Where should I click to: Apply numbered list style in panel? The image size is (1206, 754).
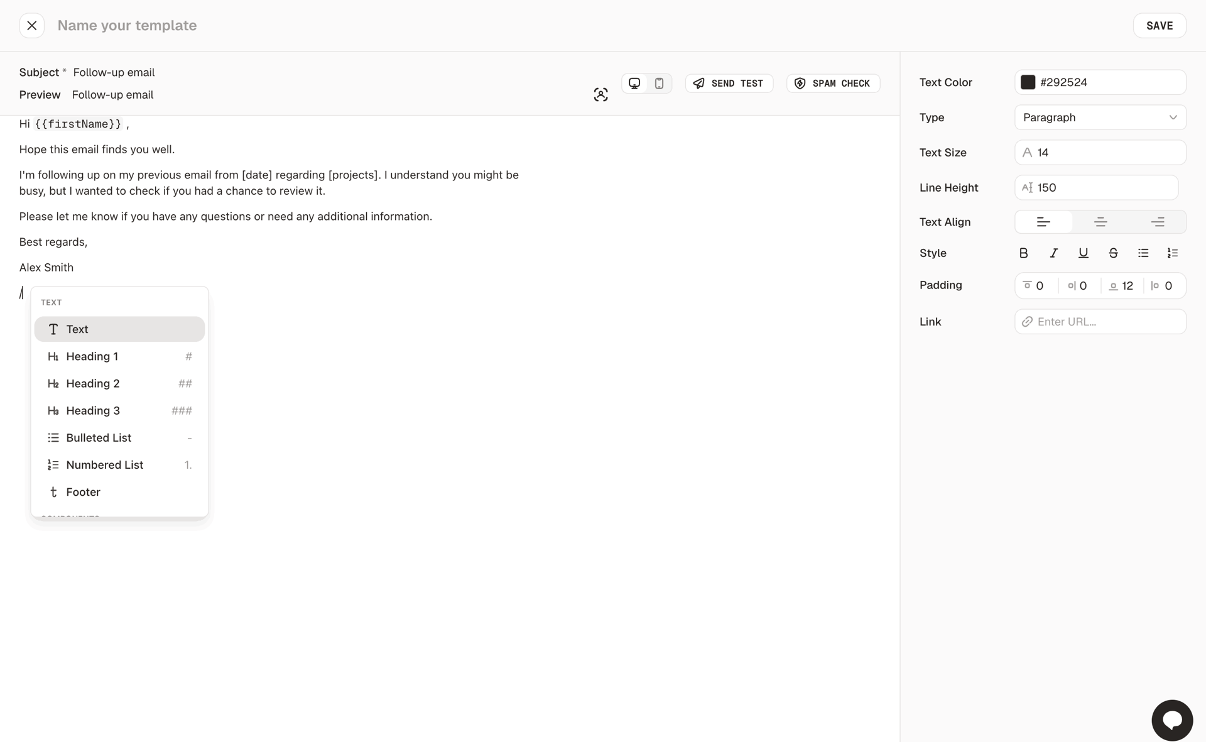click(x=1172, y=253)
